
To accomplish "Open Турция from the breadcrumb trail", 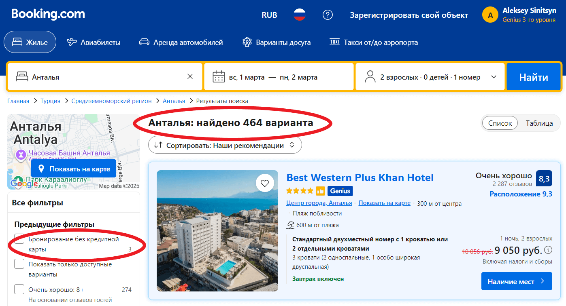I will (x=50, y=101).
